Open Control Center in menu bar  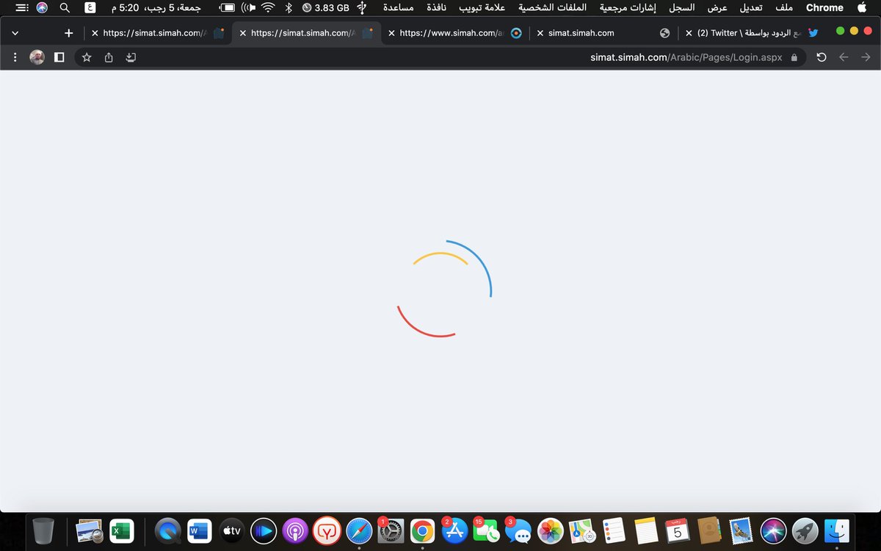pos(22,7)
